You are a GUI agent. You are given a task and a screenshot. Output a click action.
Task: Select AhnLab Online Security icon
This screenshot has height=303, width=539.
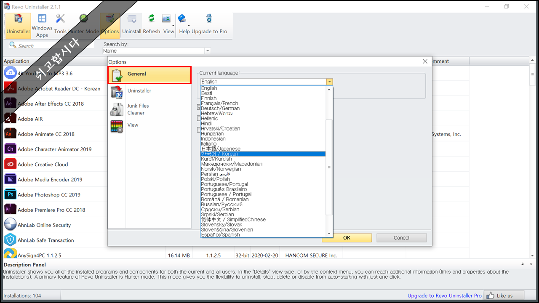(x=10, y=225)
